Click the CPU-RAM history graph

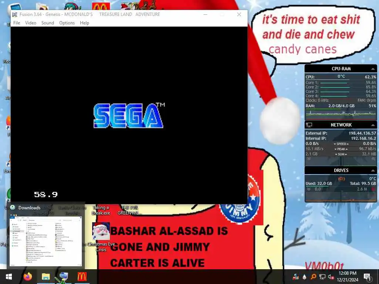(341, 114)
